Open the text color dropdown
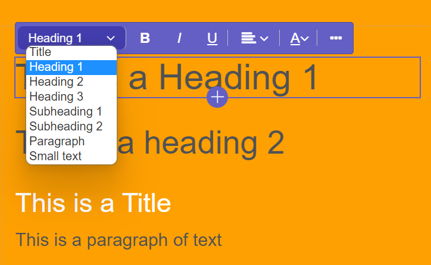The width and height of the screenshot is (431, 265). [x=299, y=38]
